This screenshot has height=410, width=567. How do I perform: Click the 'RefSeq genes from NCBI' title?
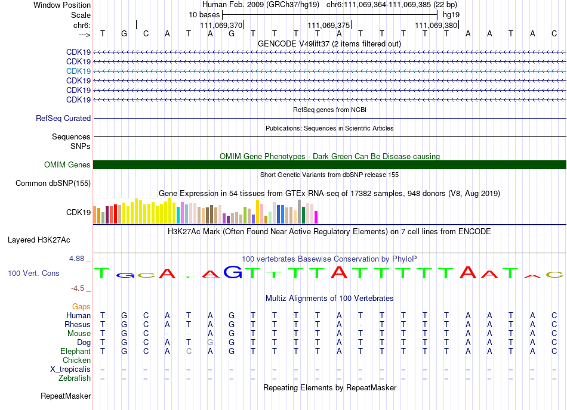tap(329, 110)
